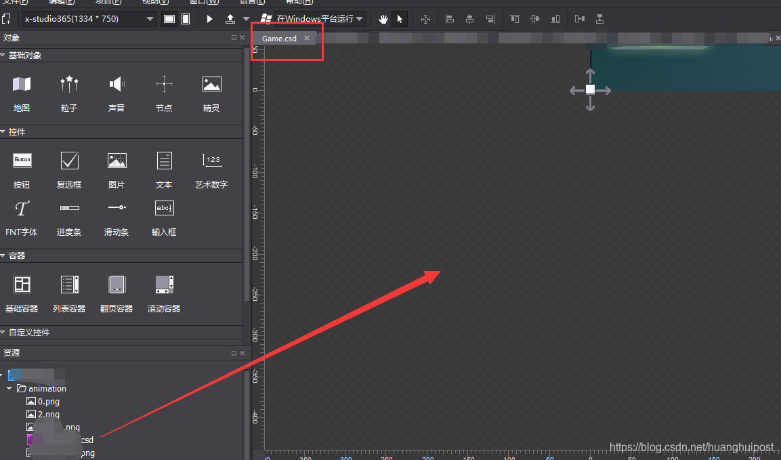Select the 输入框 input field widget

[164, 217]
